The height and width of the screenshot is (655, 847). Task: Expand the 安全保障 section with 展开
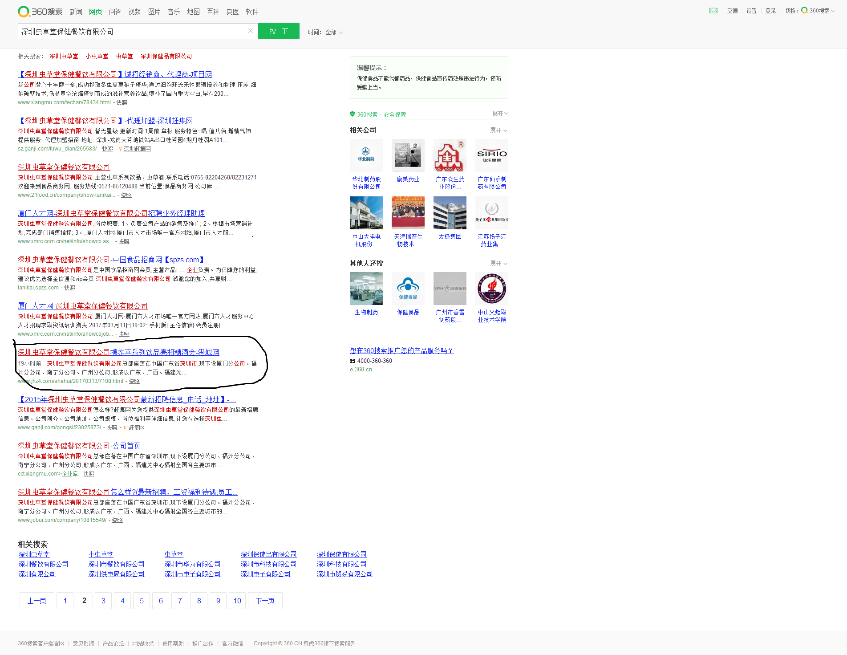coord(500,114)
